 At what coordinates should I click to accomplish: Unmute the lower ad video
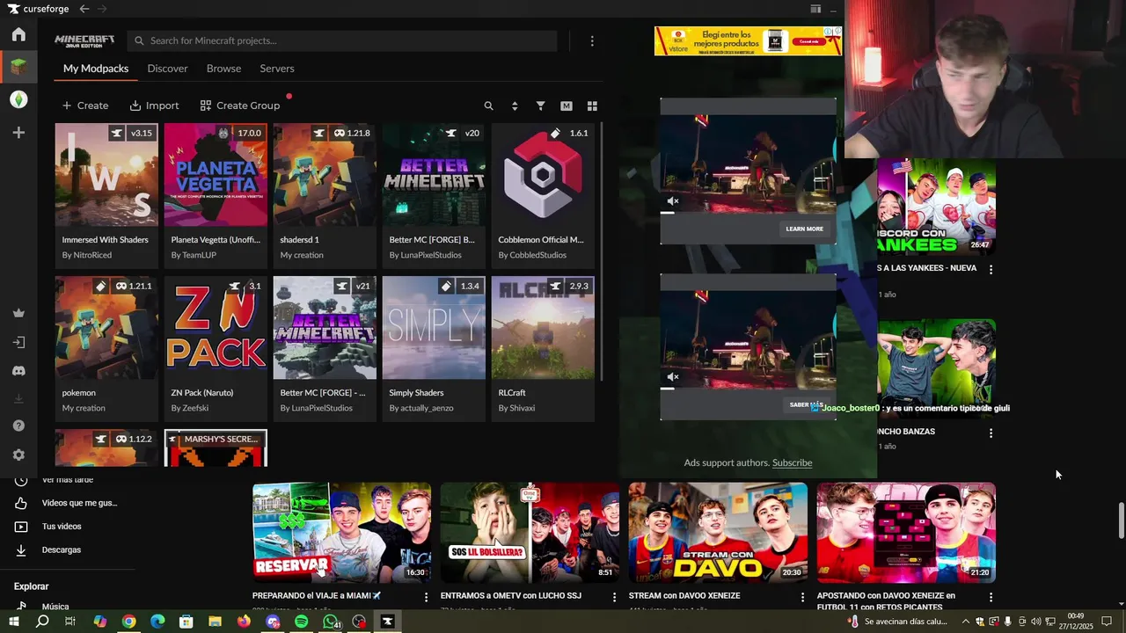[x=673, y=377]
